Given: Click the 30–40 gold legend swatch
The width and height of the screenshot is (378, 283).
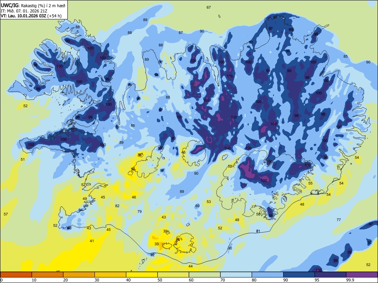Looking at the screenshot, I should pos(110,275).
